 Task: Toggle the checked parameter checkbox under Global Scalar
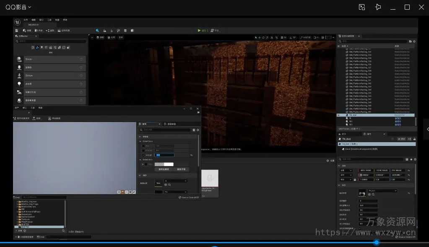[143, 155]
